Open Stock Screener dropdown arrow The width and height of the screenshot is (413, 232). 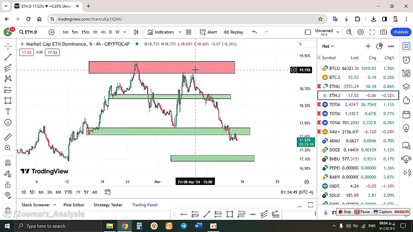click(x=55, y=205)
